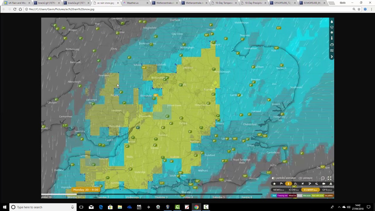Switch to UK Rain and Weather tab

[17, 3]
